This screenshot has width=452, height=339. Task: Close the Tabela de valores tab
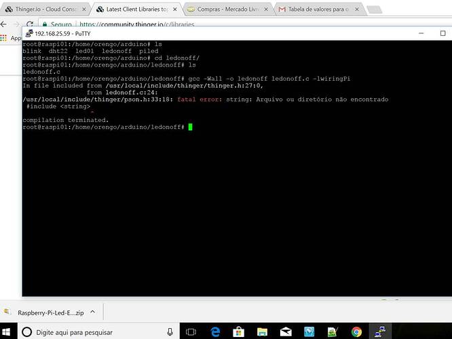[x=357, y=9]
